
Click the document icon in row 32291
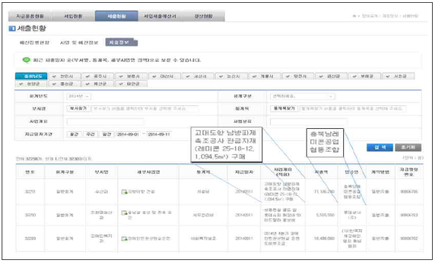click(x=124, y=192)
